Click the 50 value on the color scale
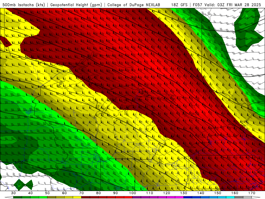 point(47,193)
